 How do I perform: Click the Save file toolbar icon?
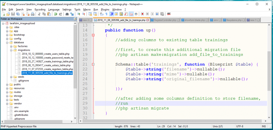tap(13, 14)
